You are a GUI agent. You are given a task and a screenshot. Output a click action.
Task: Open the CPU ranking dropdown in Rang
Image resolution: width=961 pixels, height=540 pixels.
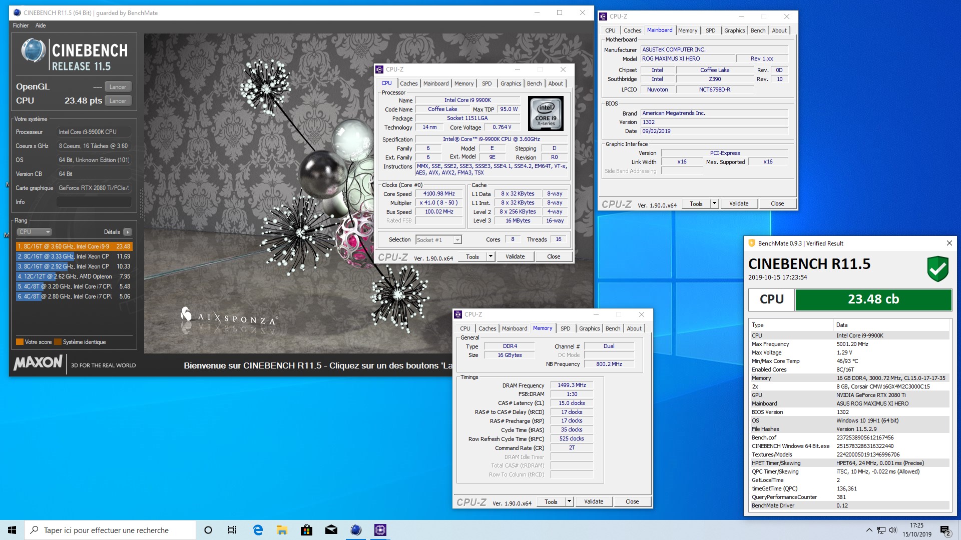[x=34, y=232]
